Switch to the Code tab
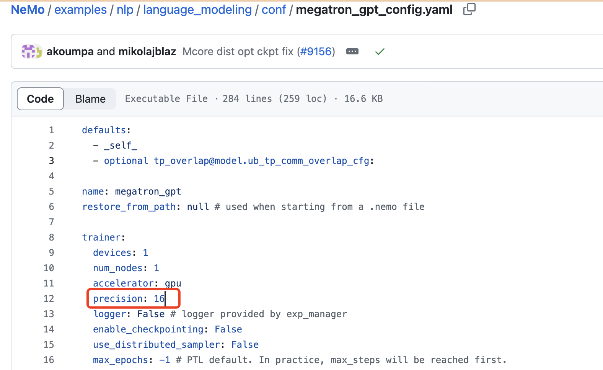Screen dimensions: 603x370 [x=40, y=99]
